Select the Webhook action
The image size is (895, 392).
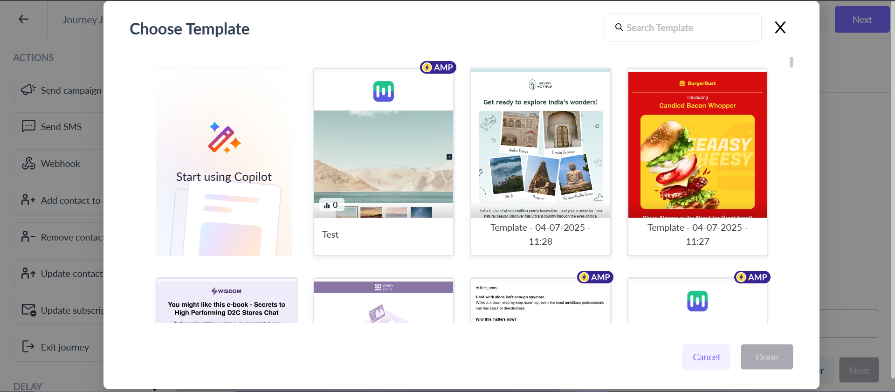click(59, 164)
